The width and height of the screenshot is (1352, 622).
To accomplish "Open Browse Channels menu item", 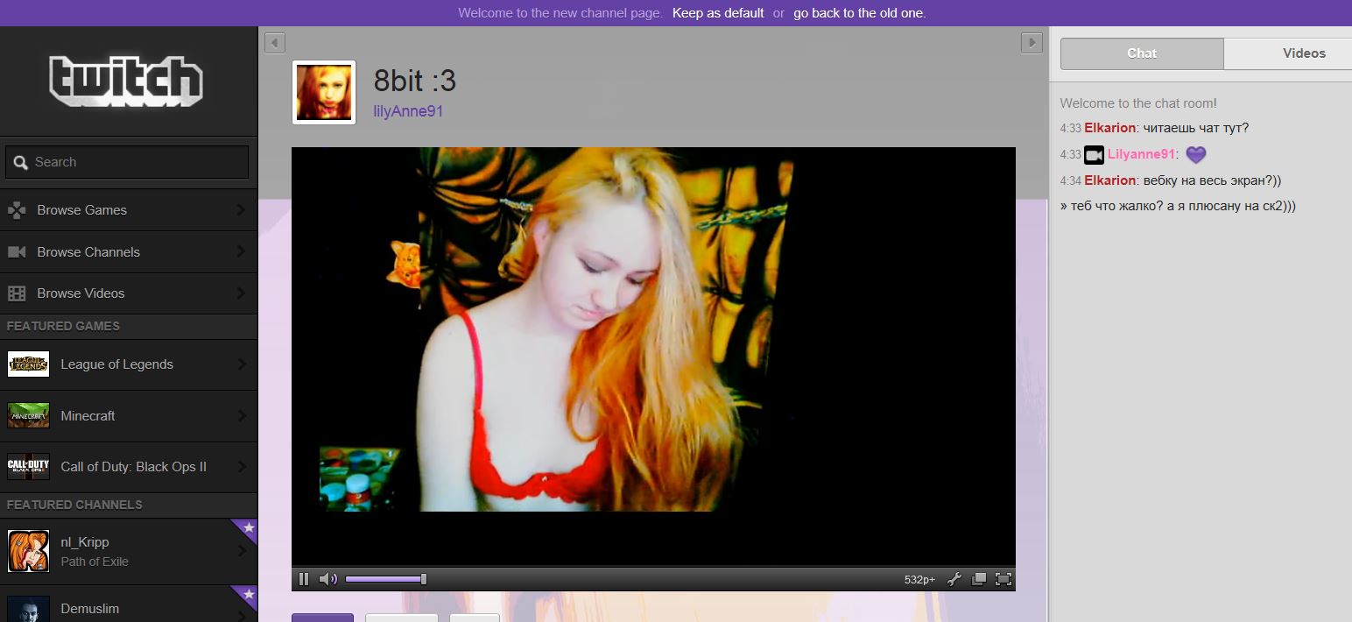I will click(x=129, y=251).
